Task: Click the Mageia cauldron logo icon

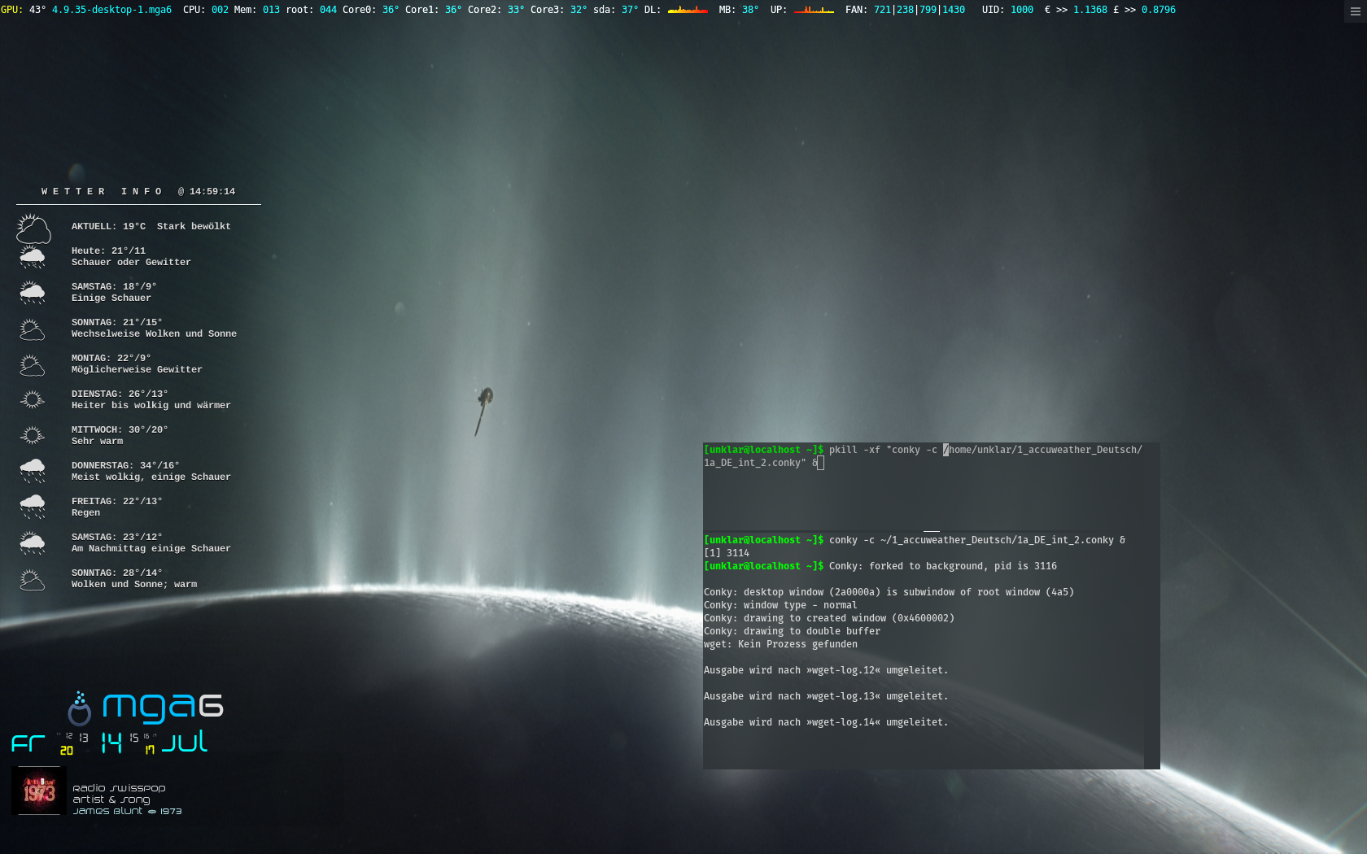Action: click(x=79, y=708)
